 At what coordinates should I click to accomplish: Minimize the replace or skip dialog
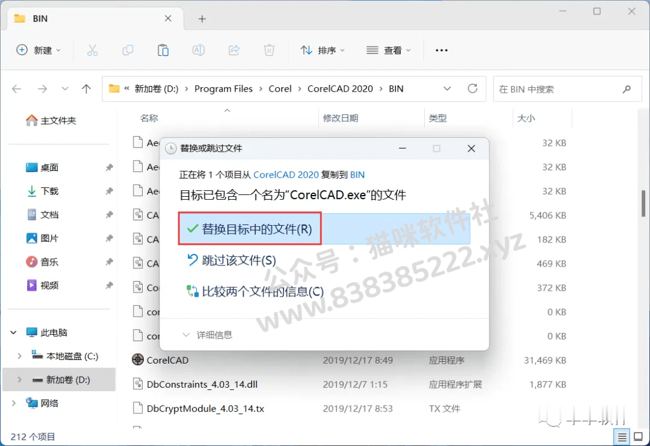coord(403,149)
